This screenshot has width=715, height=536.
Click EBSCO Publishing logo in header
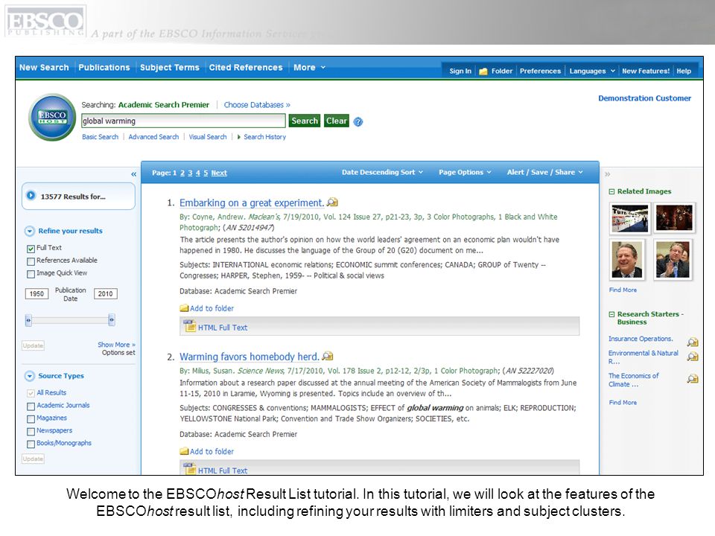(x=45, y=21)
